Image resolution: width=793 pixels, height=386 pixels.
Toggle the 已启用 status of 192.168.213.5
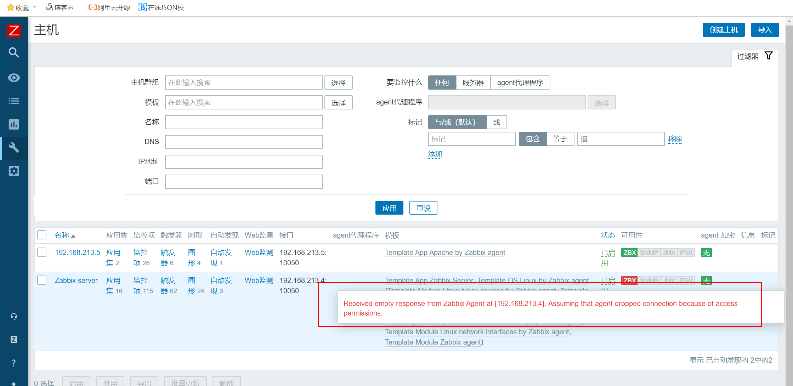click(608, 258)
